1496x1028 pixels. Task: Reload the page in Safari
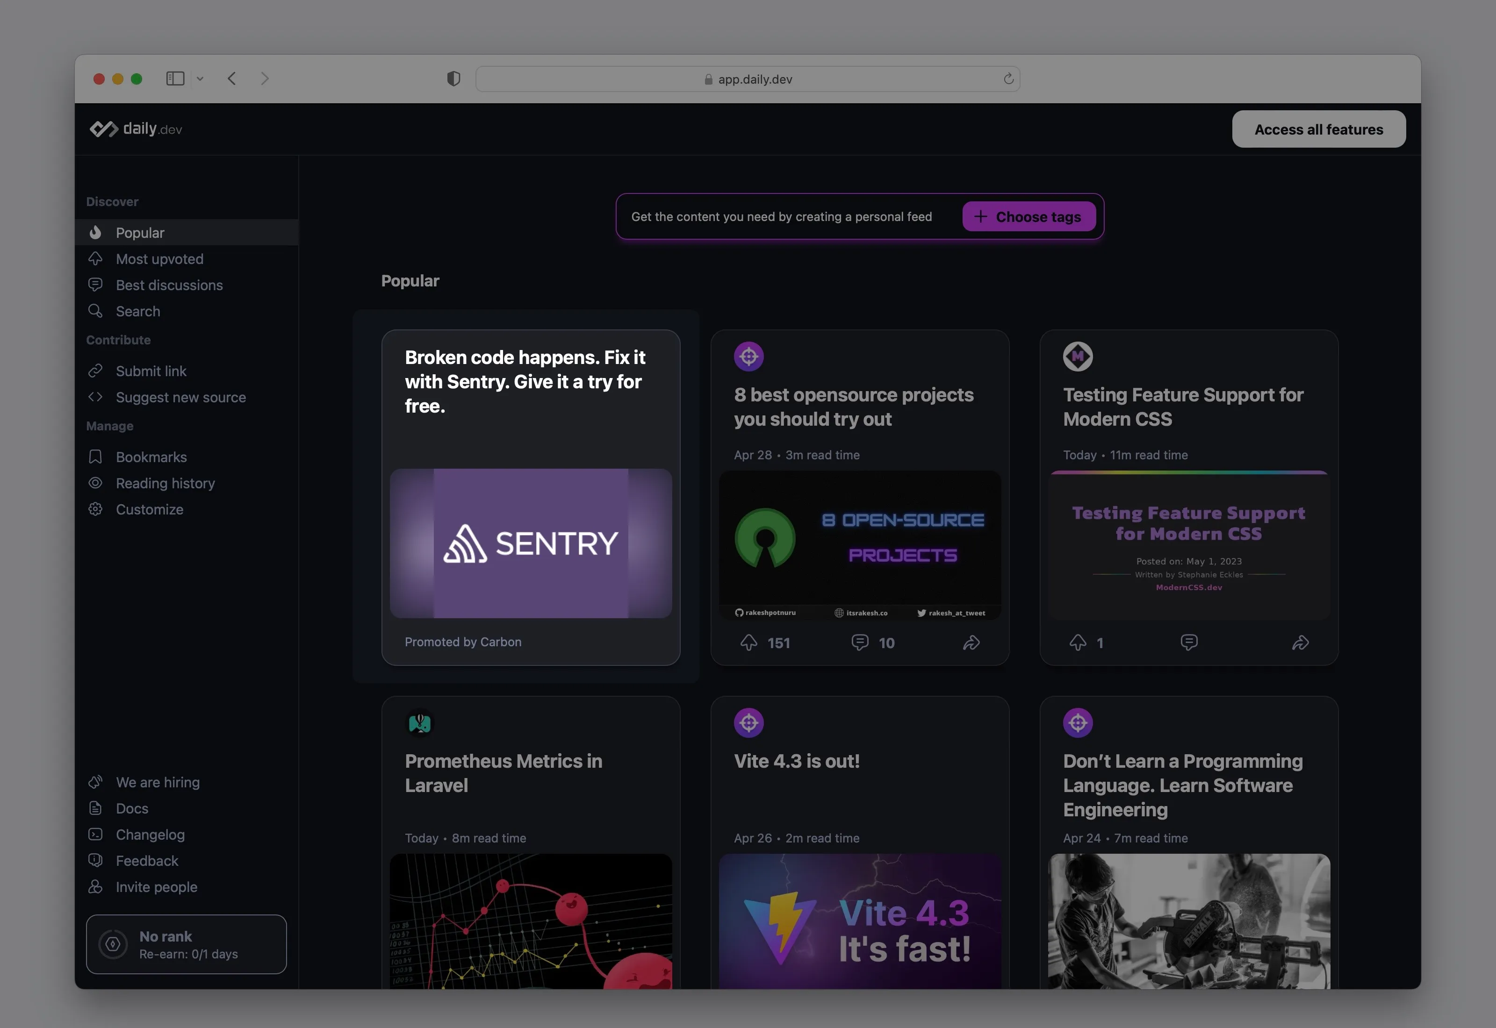coord(1008,79)
